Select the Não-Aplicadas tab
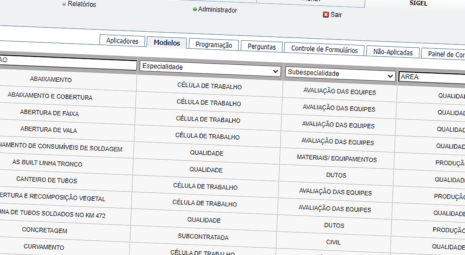Viewport: 465px width, 255px height. tap(392, 51)
